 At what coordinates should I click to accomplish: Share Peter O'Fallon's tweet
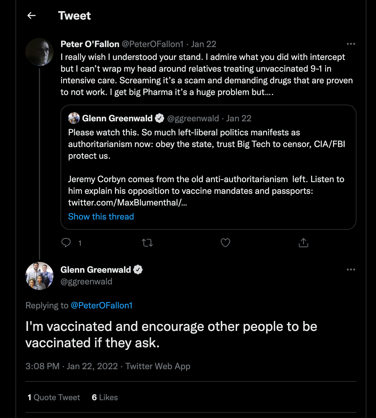(x=303, y=243)
